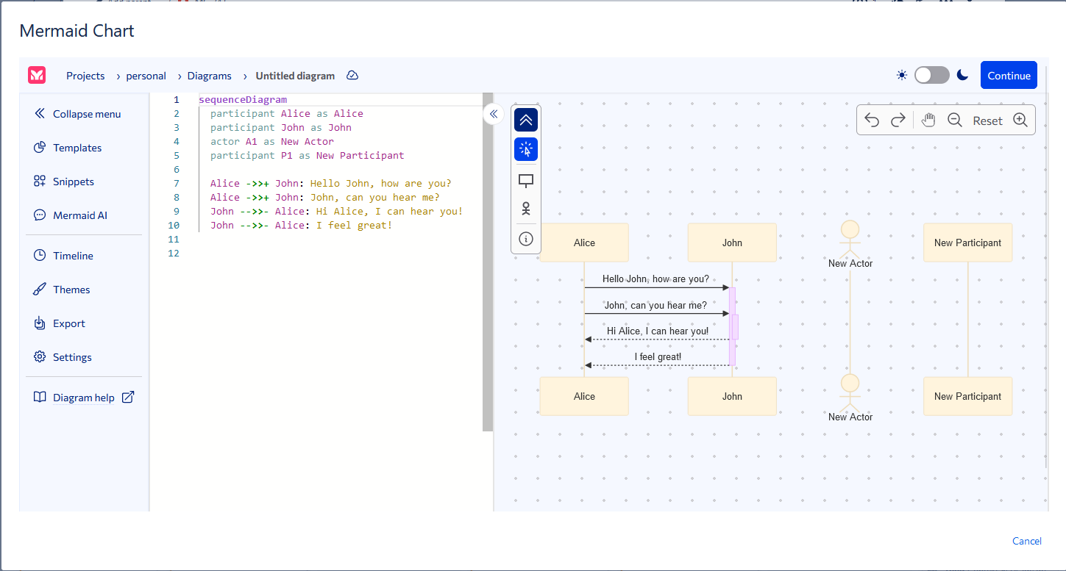Click the Export download icon
This screenshot has width=1066, height=571.
pyautogui.click(x=40, y=323)
